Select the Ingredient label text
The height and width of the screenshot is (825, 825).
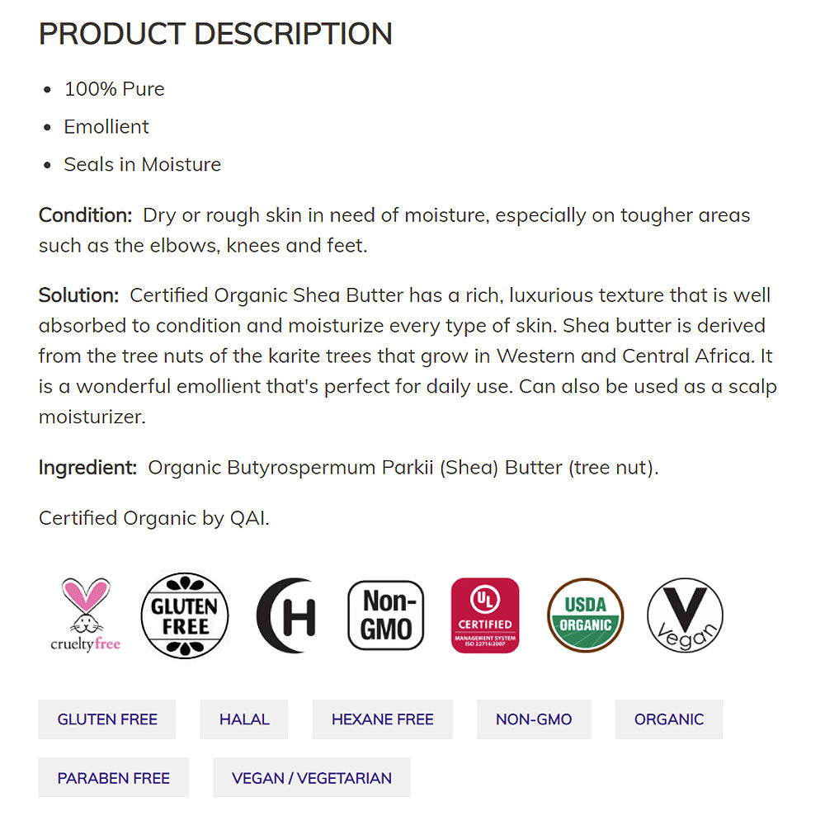click(x=87, y=468)
